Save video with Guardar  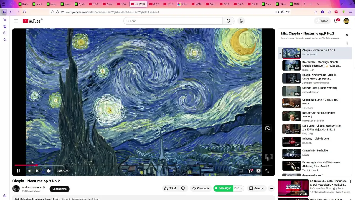tap(257, 188)
